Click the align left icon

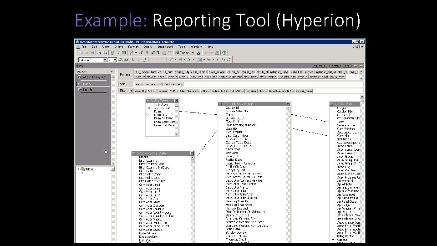[152, 59]
